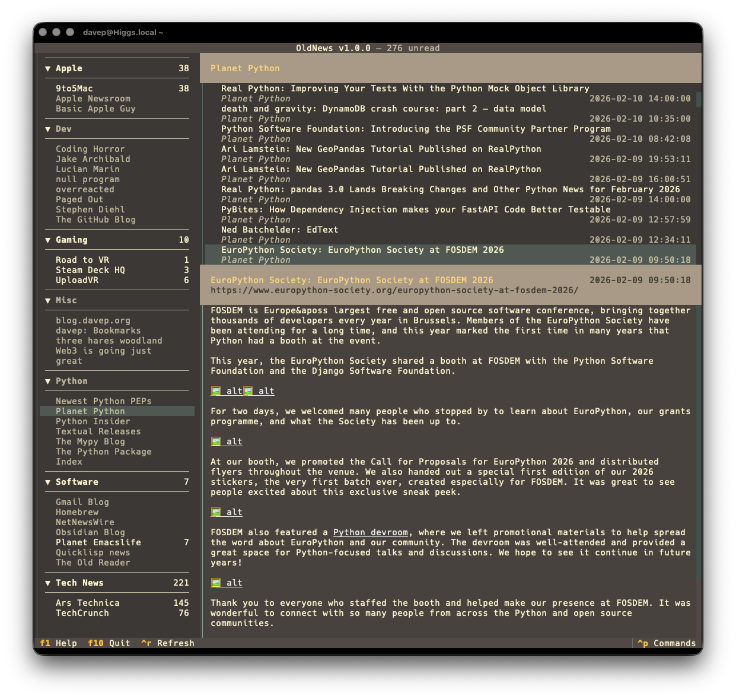Collapse the Software folder triangle
The height and width of the screenshot is (699, 736).
(47, 482)
